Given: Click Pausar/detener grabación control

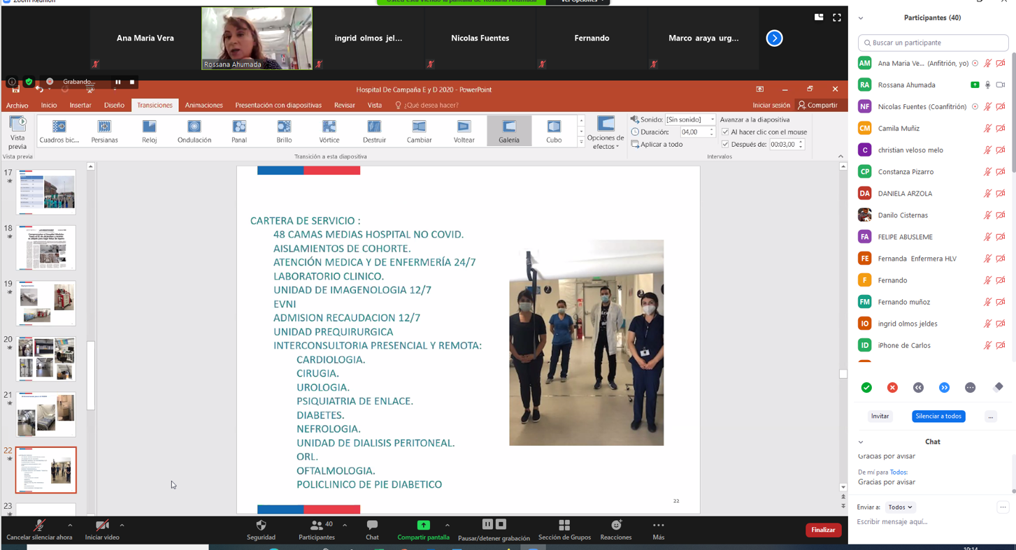Looking at the screenshot, I should coord(494,530).
